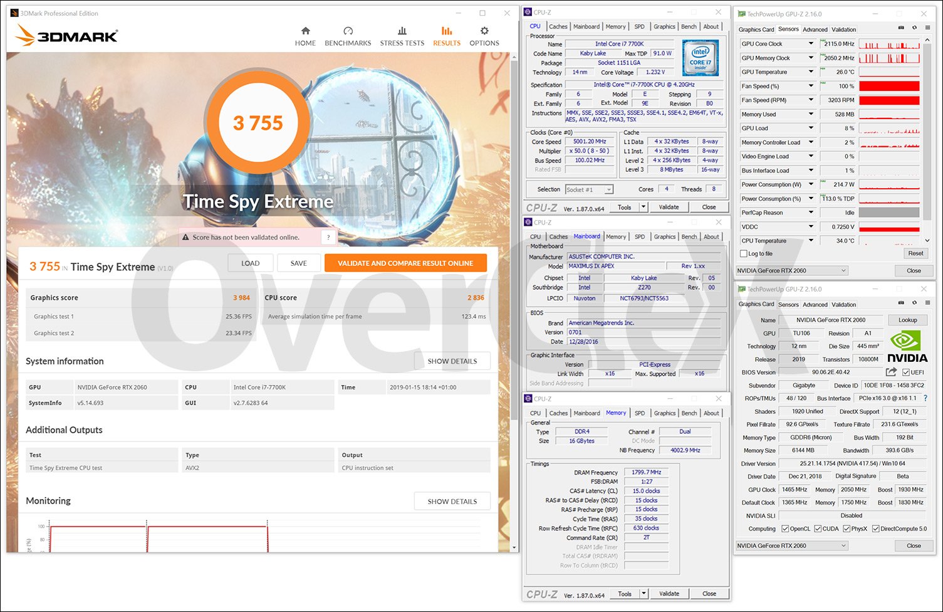The image size is (943, 612).
Task: Open Stress Tests chart icon in 3DMark
Action: pos(402,31)
